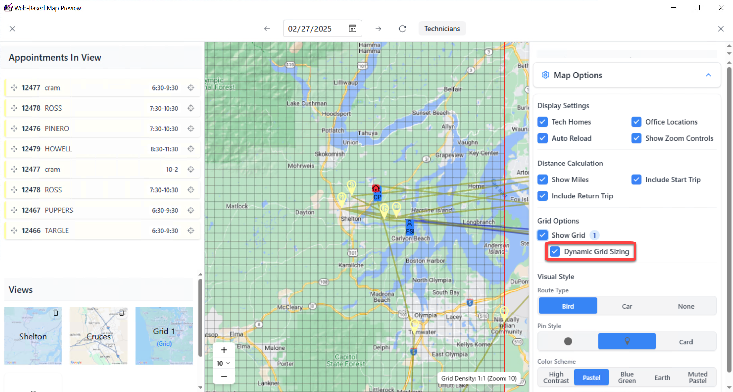This screenshot has width=733, height=392.
Task: Open the zoom level 10 dropdown
Action: pyautogui.click(x=224, y=363)
